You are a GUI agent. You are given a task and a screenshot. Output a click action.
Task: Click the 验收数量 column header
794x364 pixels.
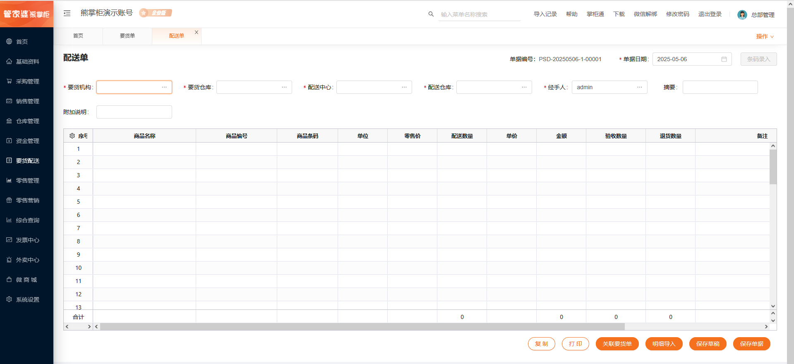coord(616,136)
